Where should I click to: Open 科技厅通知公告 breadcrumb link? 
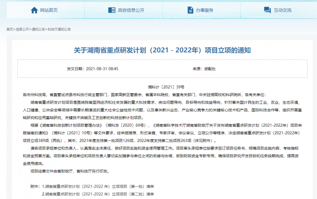pyautogui.click(x=59, y=30)
